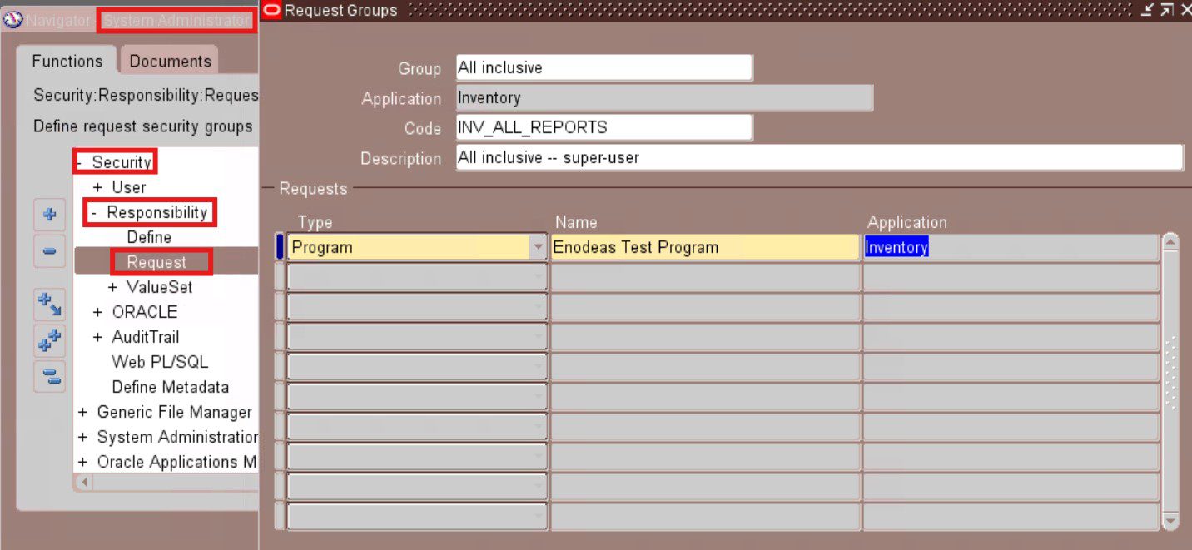The height and width of the screenshot is (550, 1192).
Task: Expand the User tree node
Action: coord(98,188)
